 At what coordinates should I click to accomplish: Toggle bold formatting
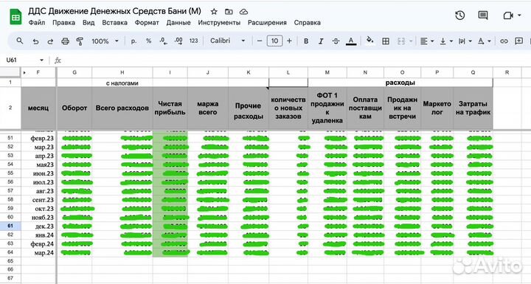coord(306,41)
